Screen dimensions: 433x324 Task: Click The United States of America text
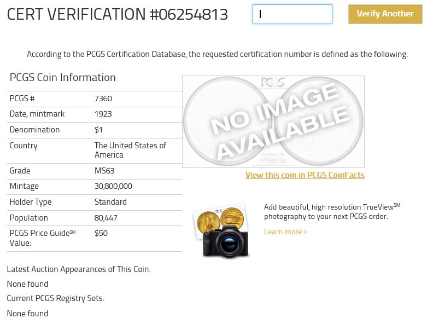click(130, 150)
